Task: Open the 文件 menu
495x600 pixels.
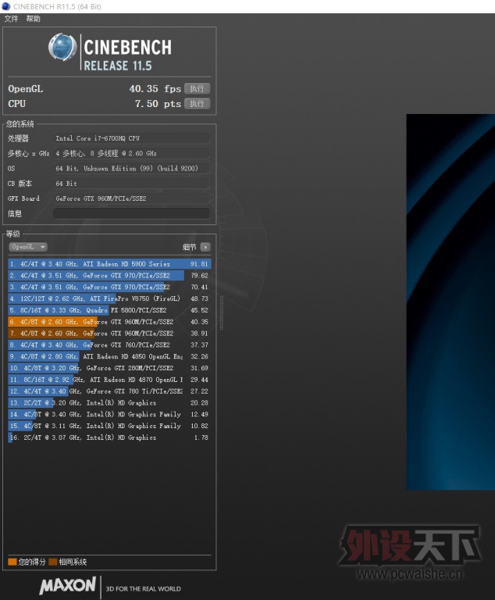Action: click(x=11, y=19)
